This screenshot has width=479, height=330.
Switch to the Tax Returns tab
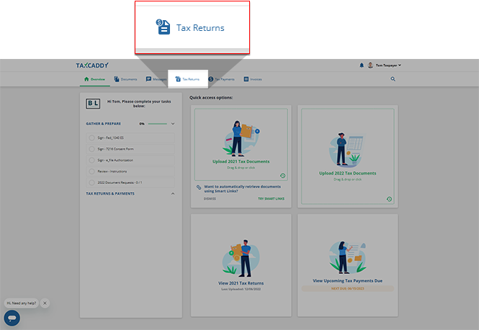(187, 79)
